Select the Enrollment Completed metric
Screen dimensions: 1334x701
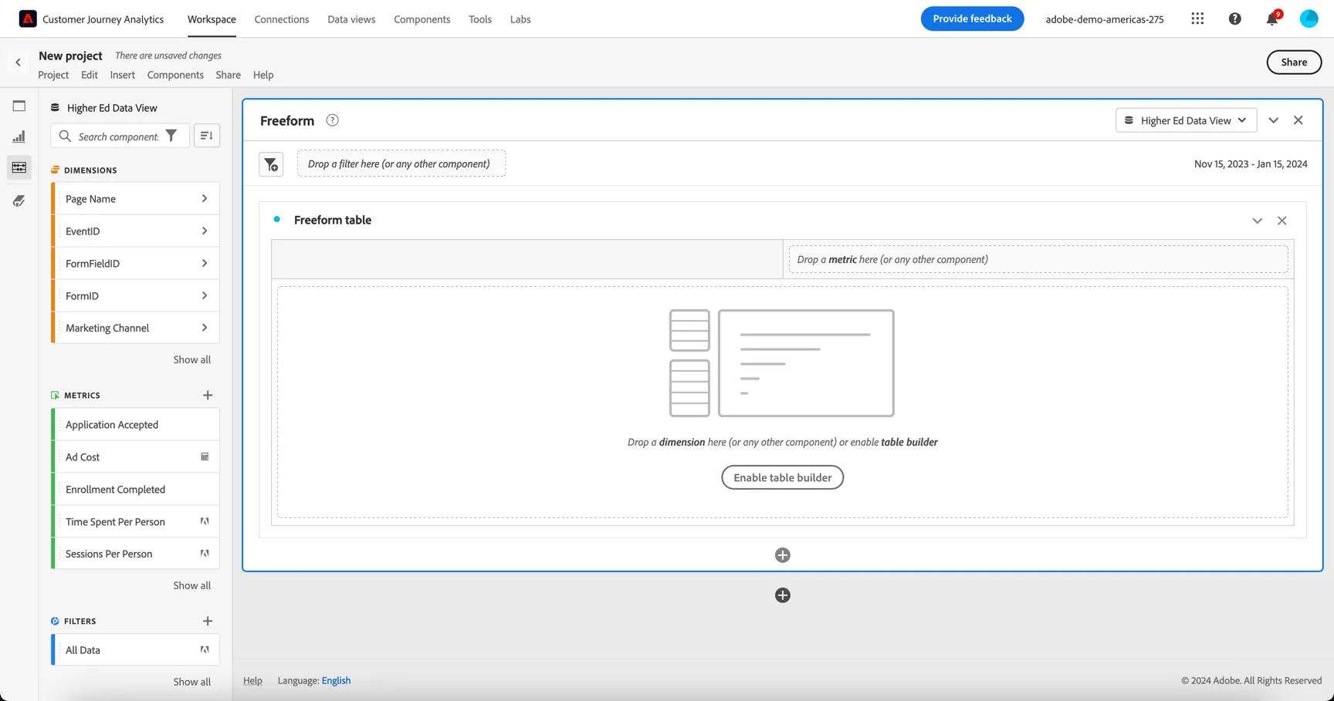136,490
